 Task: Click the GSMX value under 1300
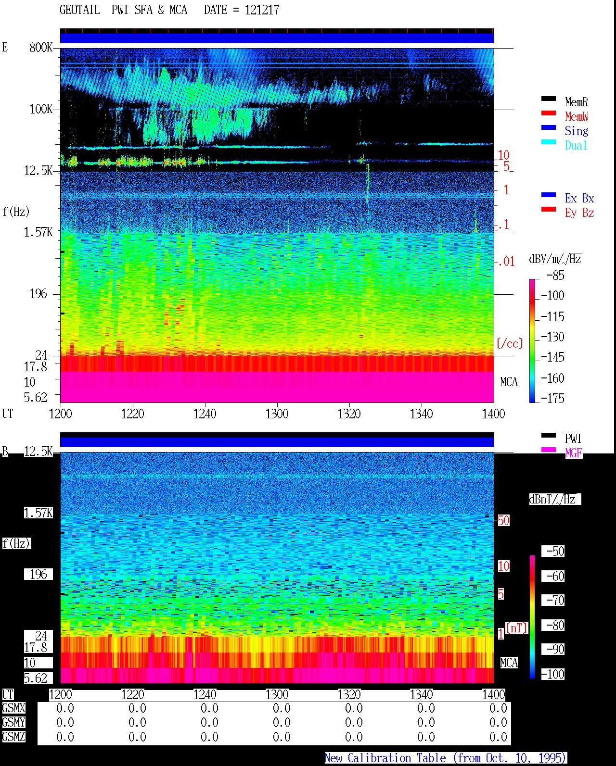[x=282, y=708]
